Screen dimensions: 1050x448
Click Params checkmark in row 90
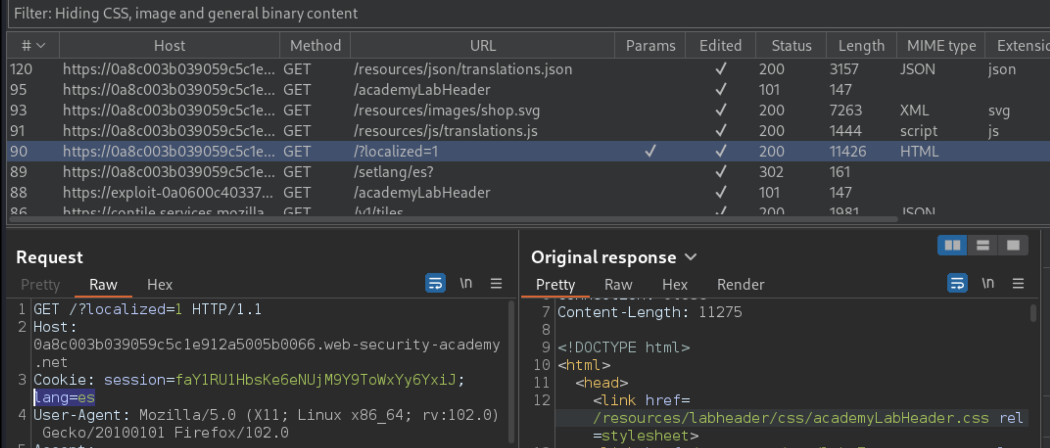pyautogui.click(x=650, y=151)
